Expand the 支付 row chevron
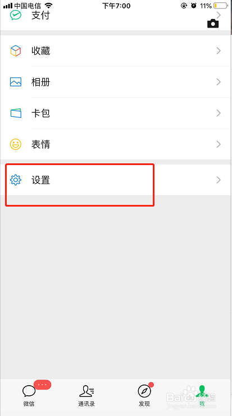The image size is (232, 416). click(219, 15)
